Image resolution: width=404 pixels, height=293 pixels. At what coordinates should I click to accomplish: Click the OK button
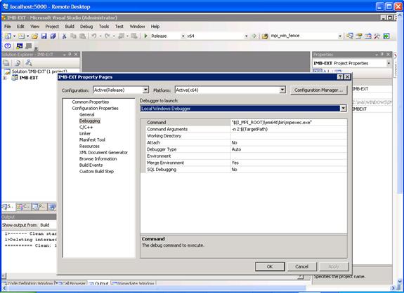coord(270,266)
